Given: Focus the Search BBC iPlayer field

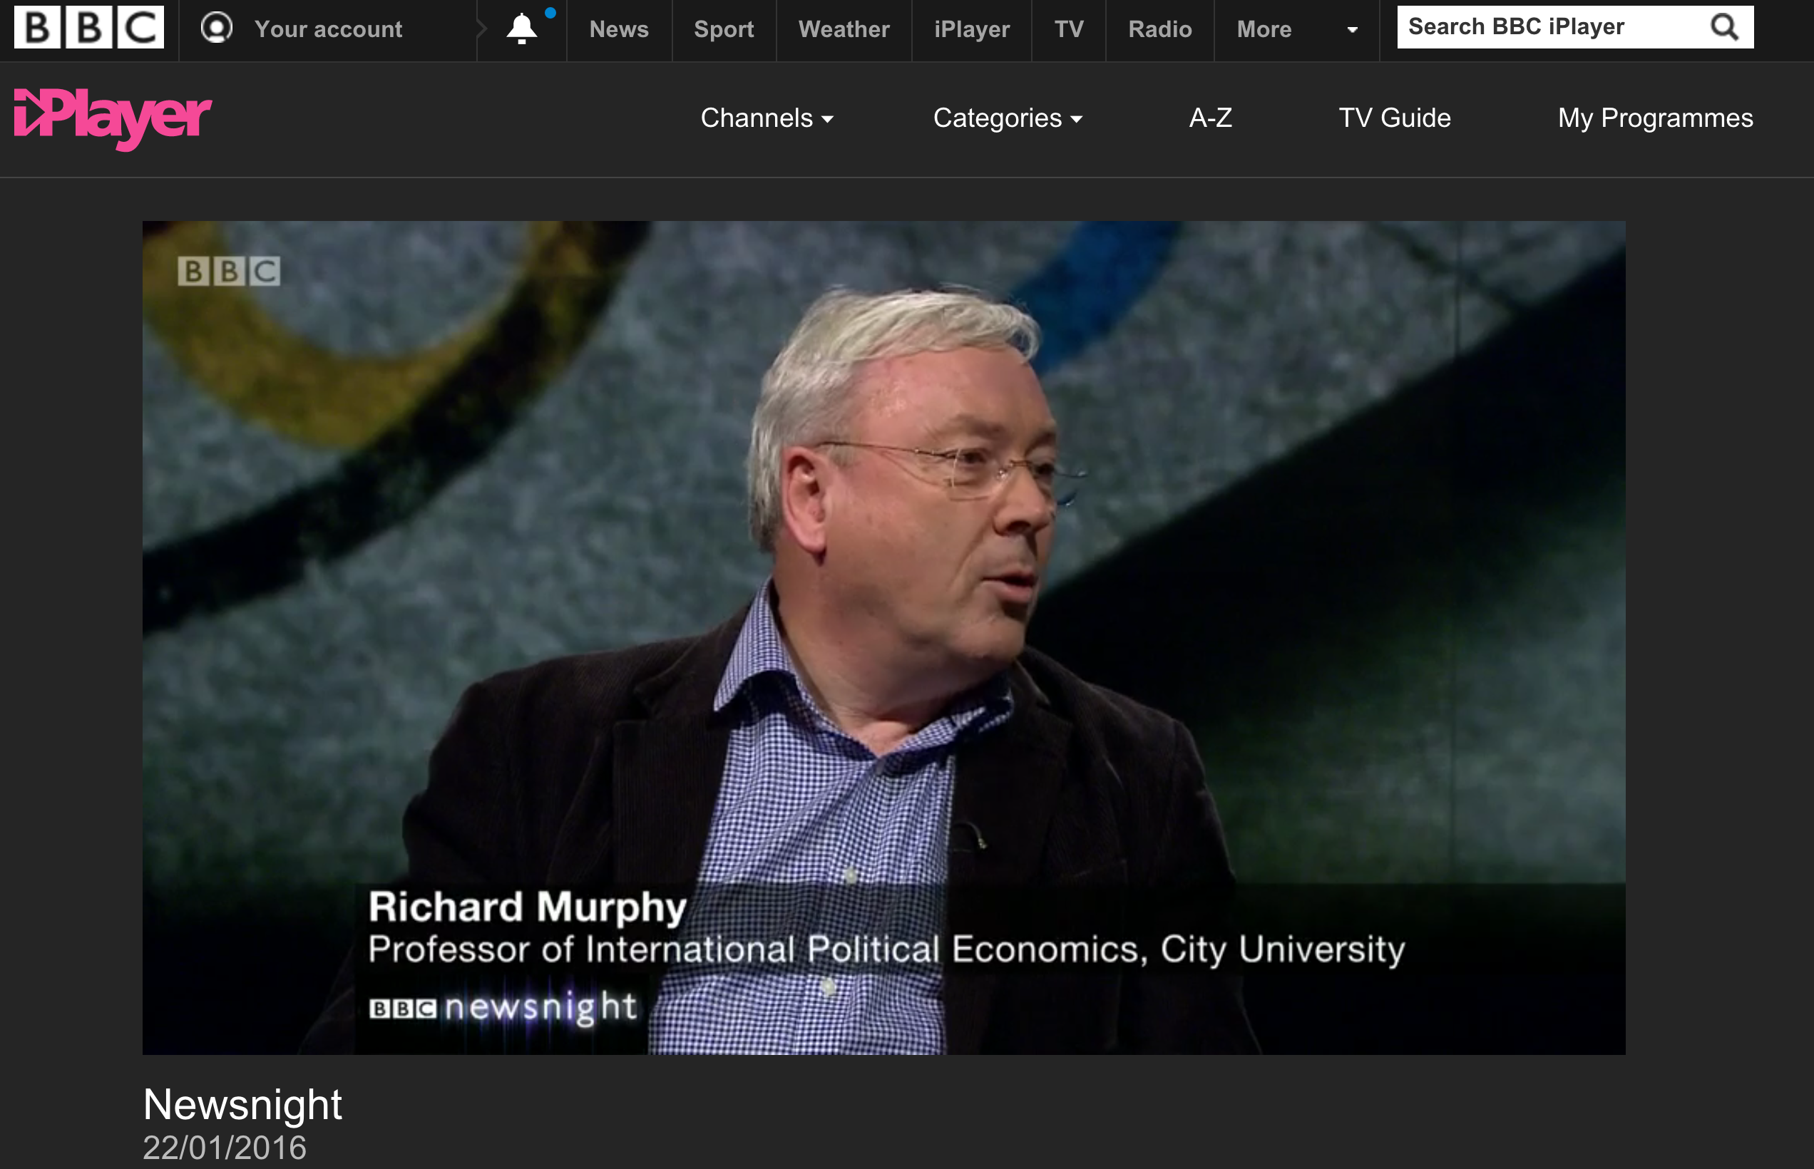Looking at the screenshot, I should 1549,27.
